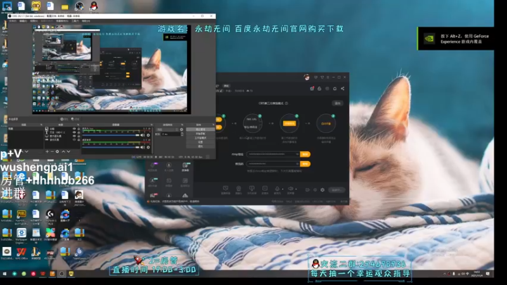Adjust the second mixer channel volume slider
507x285 pixels.
point(111,148)
